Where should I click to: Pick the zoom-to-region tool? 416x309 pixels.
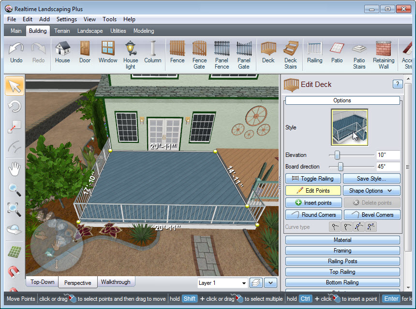pos(15,209)
